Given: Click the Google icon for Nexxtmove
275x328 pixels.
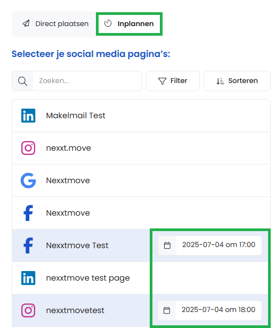Looking at the screenshot, I should (28, 181).
